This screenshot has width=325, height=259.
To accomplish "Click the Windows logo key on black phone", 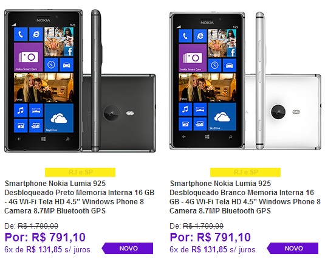I will 43,139.
